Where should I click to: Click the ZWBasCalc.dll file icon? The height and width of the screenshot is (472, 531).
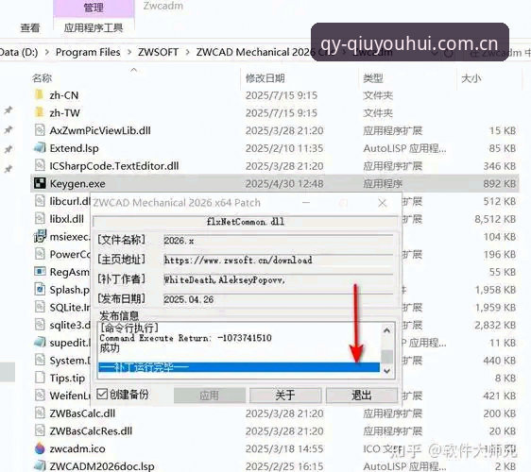(40, 413)
